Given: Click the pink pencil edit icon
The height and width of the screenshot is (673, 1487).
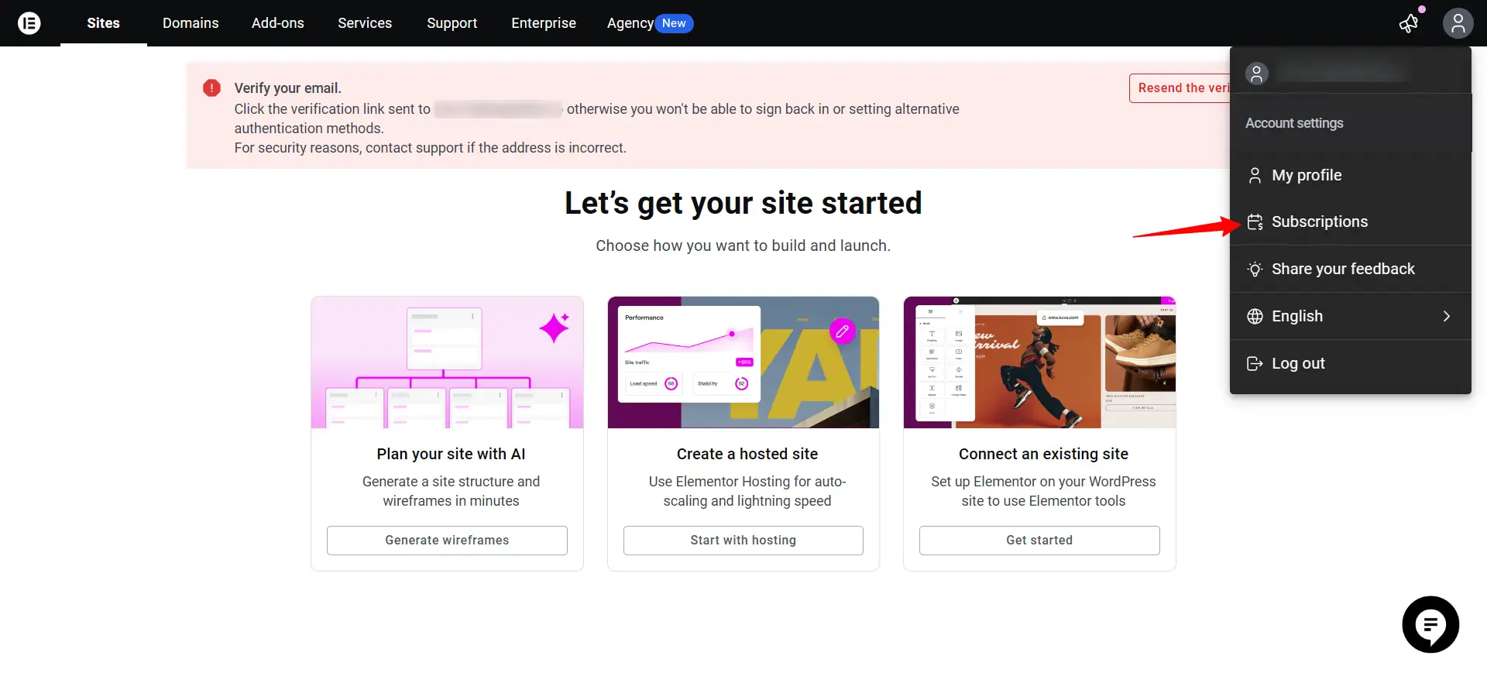Looking at the screenshot, I should coord(842,331).
